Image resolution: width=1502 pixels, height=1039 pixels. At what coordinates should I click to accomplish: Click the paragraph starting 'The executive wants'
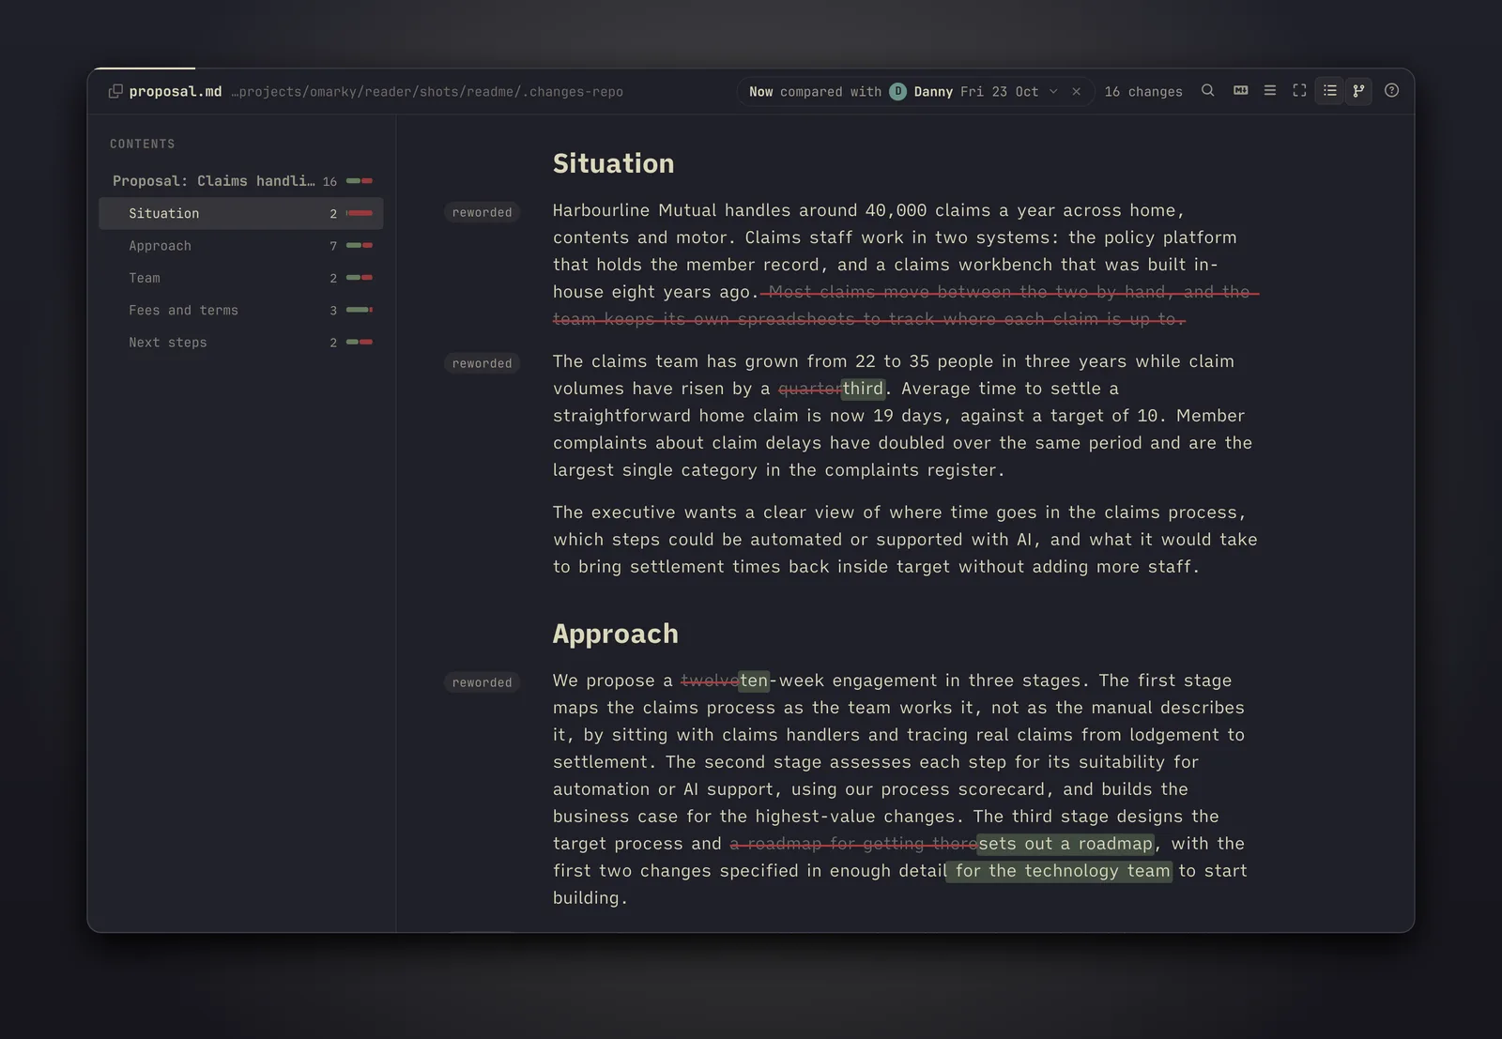905,540
